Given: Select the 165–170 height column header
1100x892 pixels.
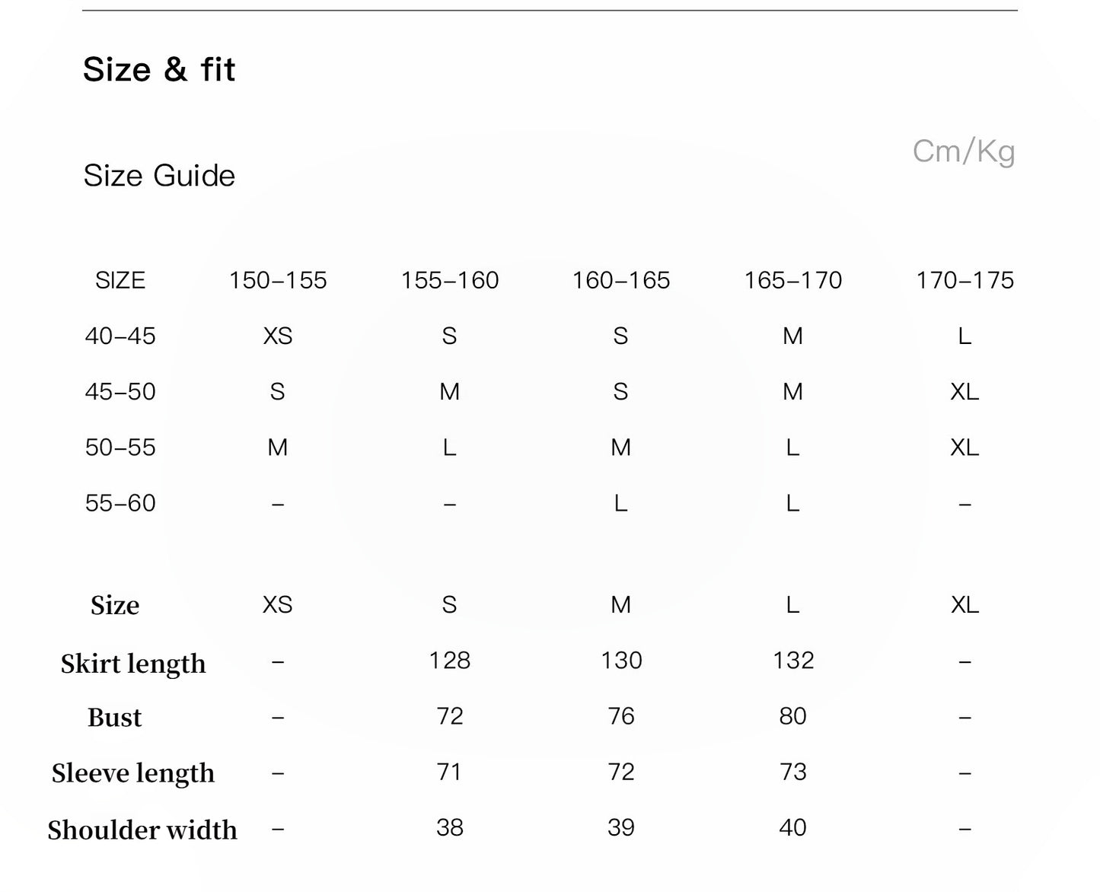Looking at the screenshot, I should (x=793, y=281).
